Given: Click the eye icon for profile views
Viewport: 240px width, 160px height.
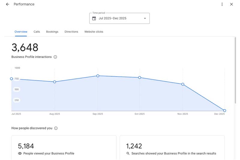Looking at the screenshot, I should (20, 153).
